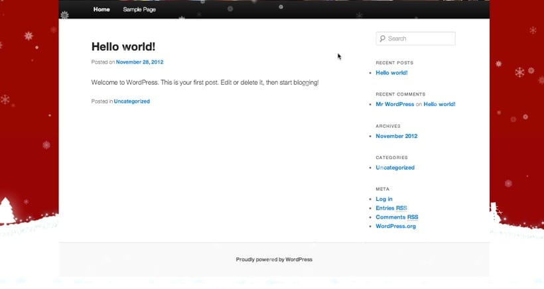Open Hello world! under Recent Posts
The image size is (544, 289).
(x=391, y=73)
